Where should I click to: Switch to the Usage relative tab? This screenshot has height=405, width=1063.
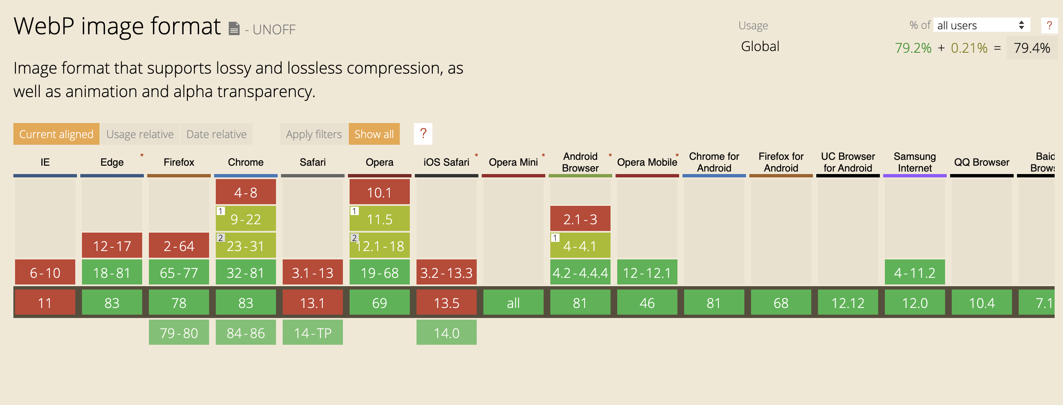[x=140, y=134]
